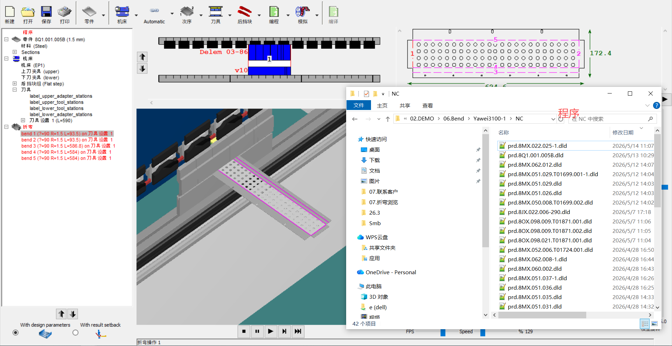Skip to the end of the simulation
This screenshot has height=346, width=672.
click(x=298, y=331)
